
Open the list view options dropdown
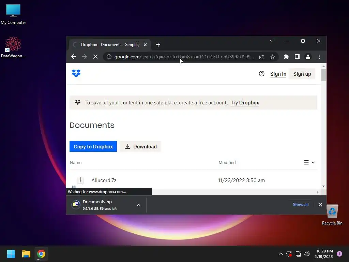coord(309,162)
